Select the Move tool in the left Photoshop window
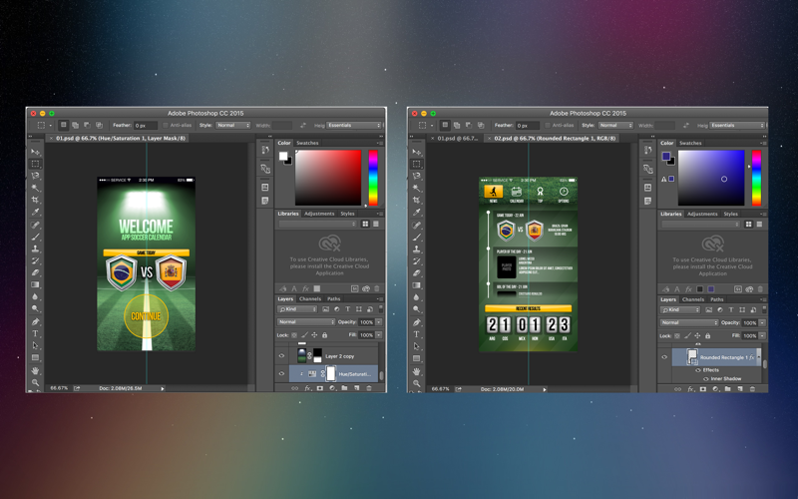 [35, 152]
